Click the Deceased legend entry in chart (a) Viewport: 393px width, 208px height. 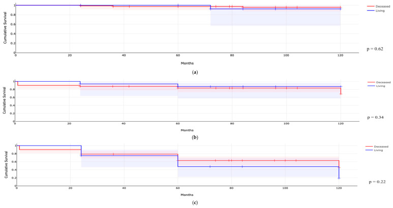coord(378,7)
